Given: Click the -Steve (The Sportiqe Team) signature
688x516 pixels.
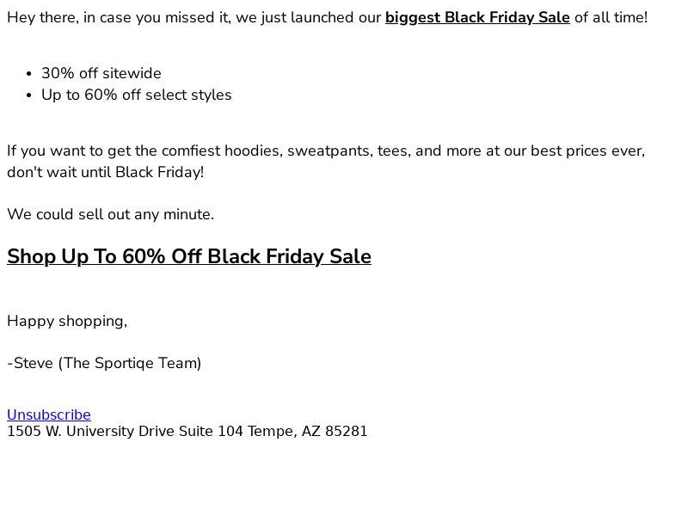Looking at the screenshot, I should coord(104,363).
